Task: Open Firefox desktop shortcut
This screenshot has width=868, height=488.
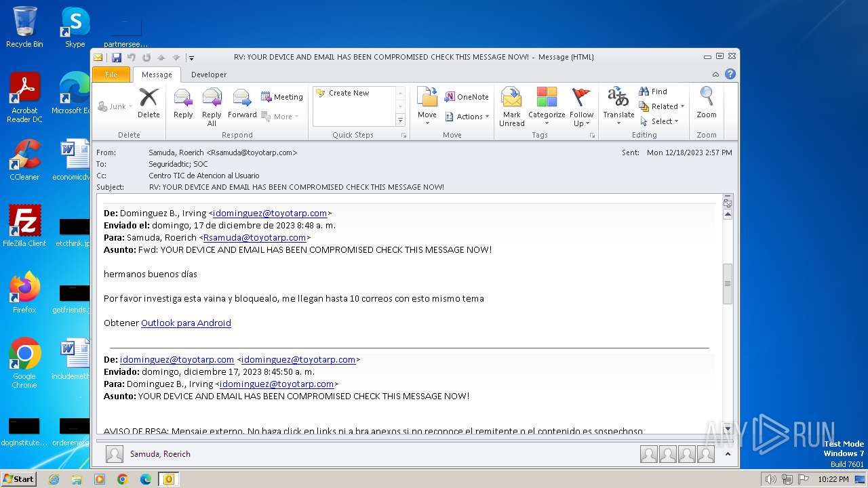Action: tap(24, 293)
